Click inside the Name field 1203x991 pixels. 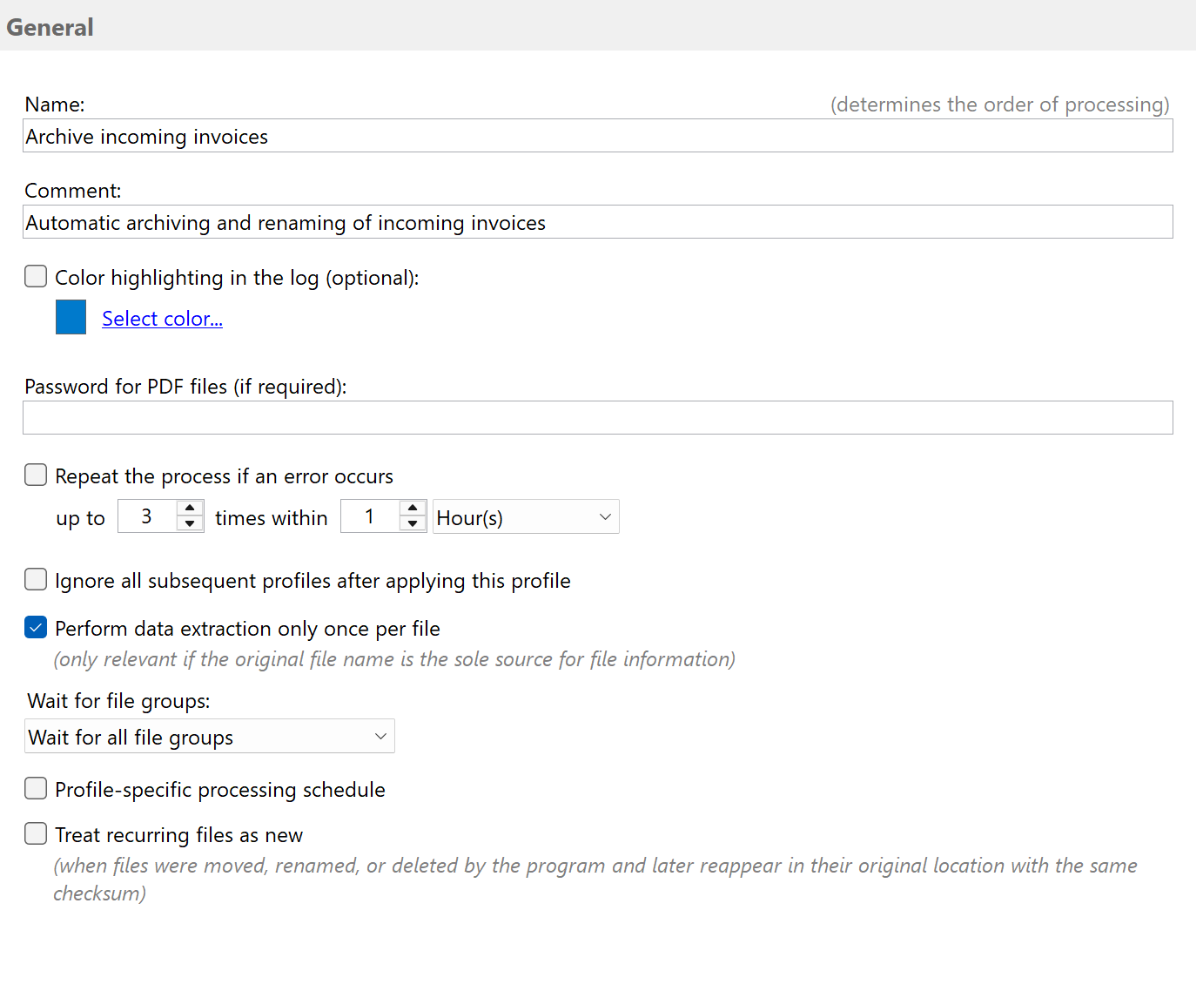coord(348,136)
